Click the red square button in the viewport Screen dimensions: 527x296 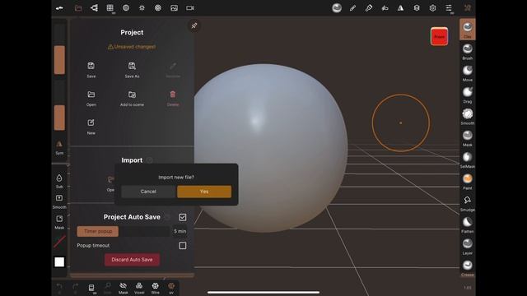point(439,36)
